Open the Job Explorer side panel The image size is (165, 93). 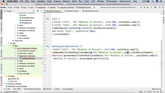pyautogui.click(x=1, y=55)
